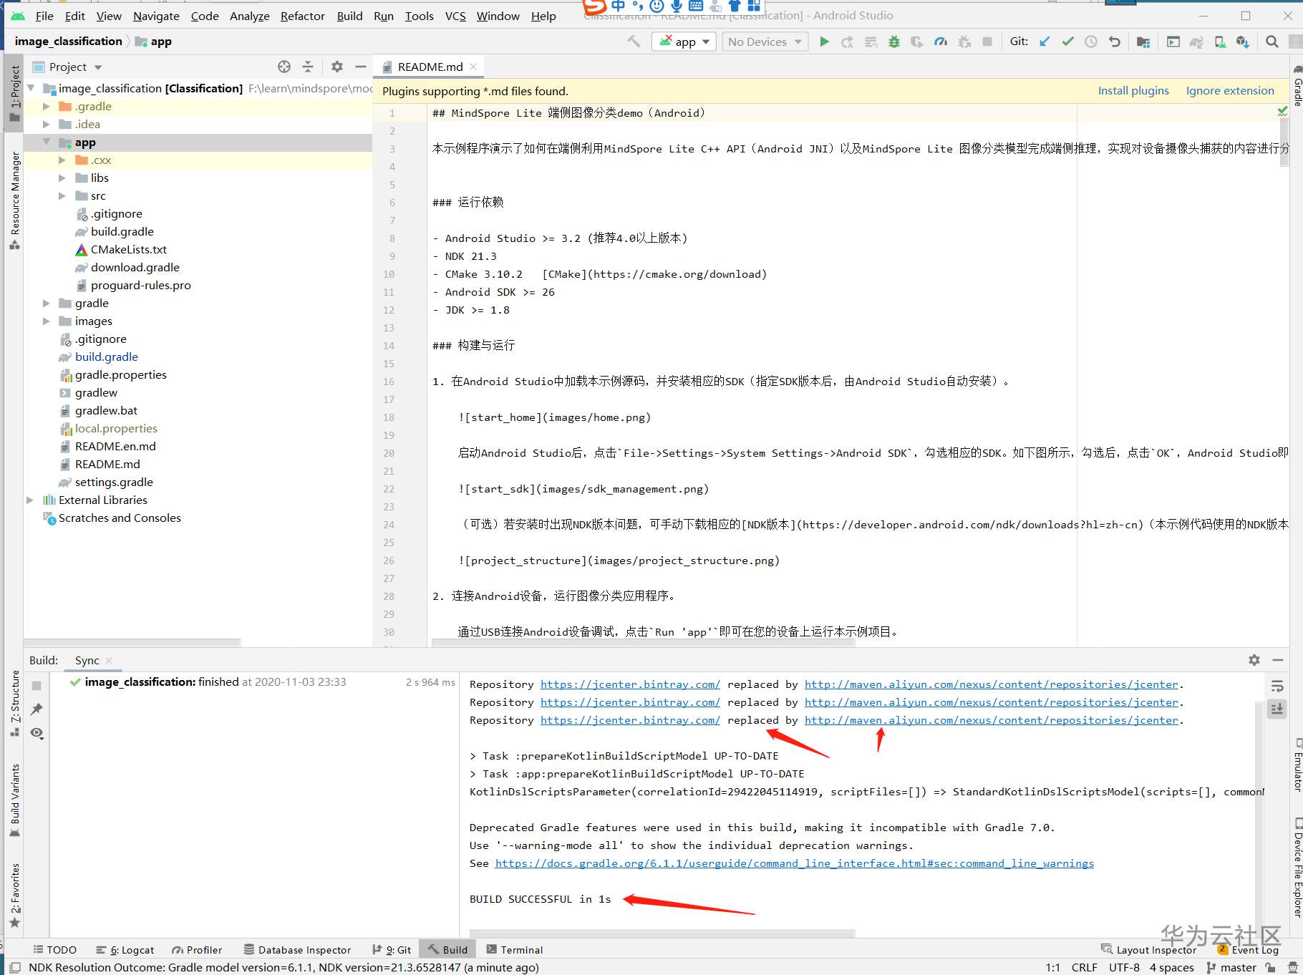Open Project panel gear settings
1303x975 pixels.
pyautogui.click(x=337, y=67)
